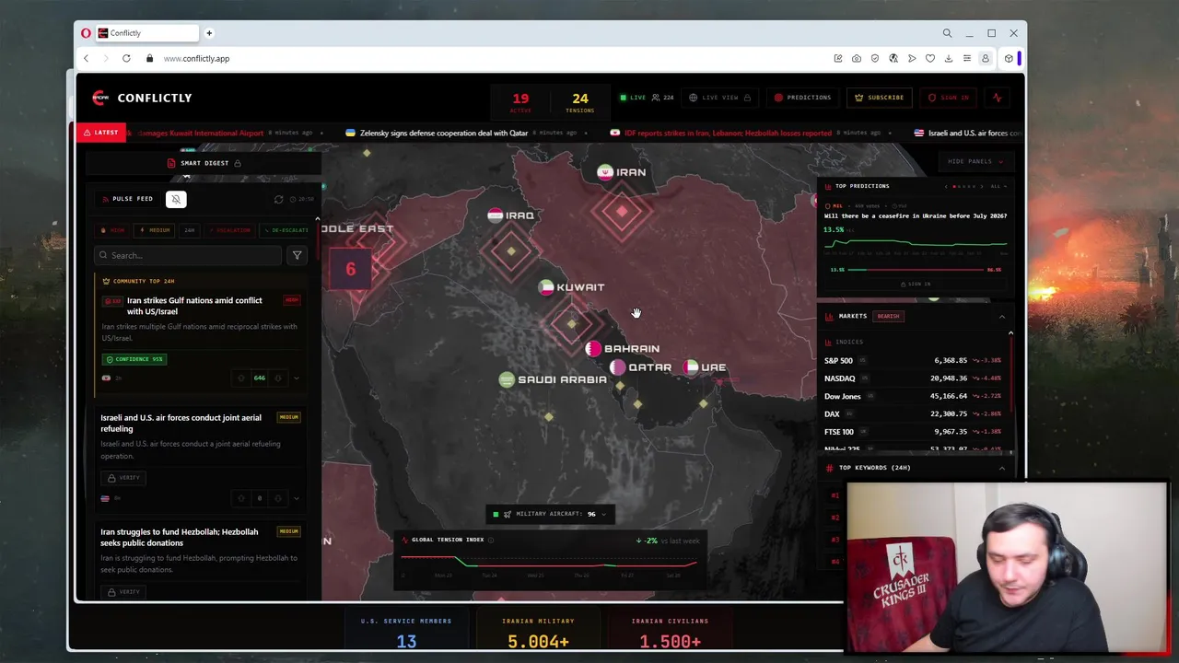Open the ALL dropdown in Top Predictions

tap(998, 186)
